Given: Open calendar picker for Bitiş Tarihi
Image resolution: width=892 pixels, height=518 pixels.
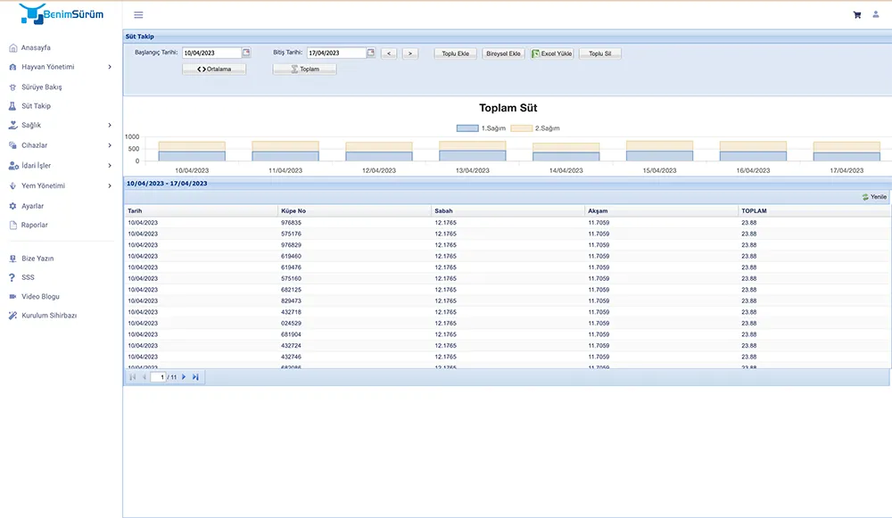Looking at the screenshot, I should [371, 53].
